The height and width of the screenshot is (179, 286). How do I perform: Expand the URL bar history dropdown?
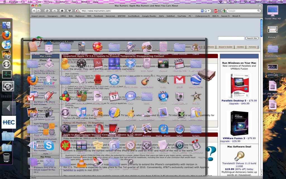click(209, 11)
